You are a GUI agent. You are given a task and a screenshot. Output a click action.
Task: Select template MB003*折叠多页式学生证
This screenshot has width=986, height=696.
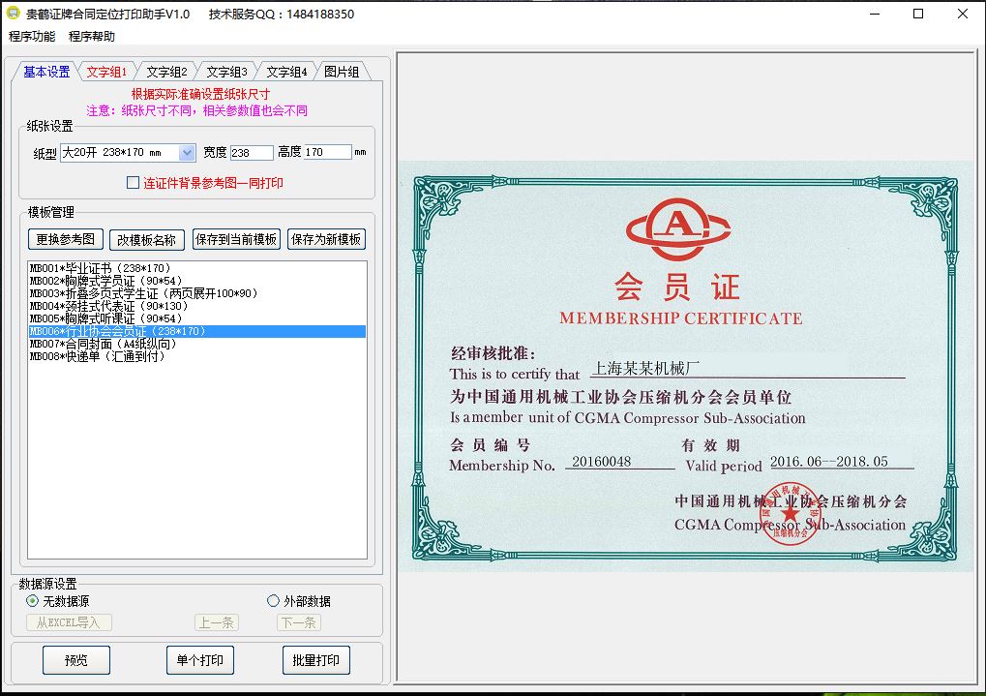(197, 293)
